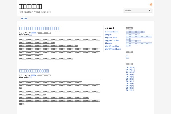This screenshot has height=114, width=171.
Task: Open the Themes blogroll link
Action: click(108, 43)
